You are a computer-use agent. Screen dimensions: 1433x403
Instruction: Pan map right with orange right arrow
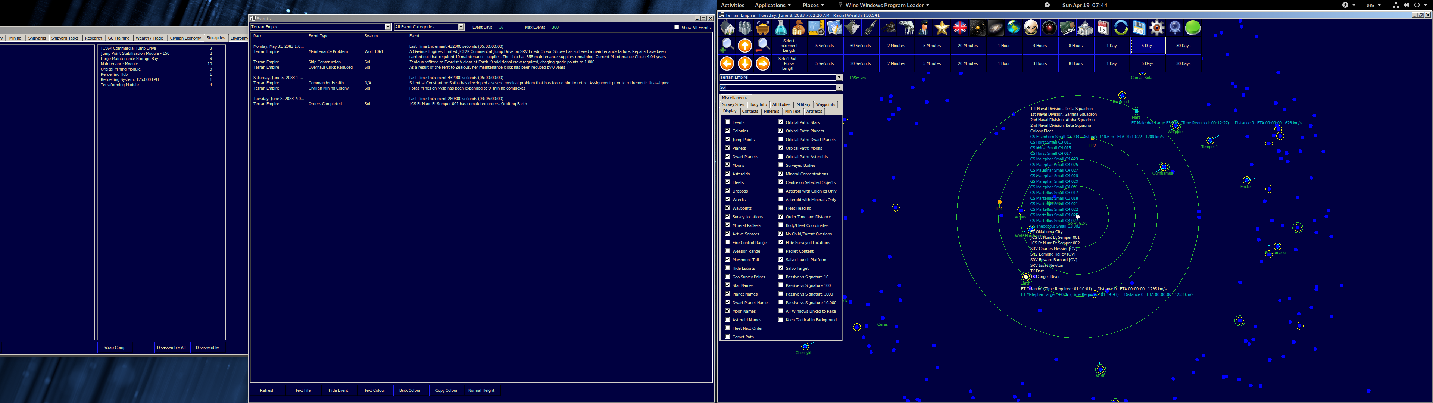(763, 63)
